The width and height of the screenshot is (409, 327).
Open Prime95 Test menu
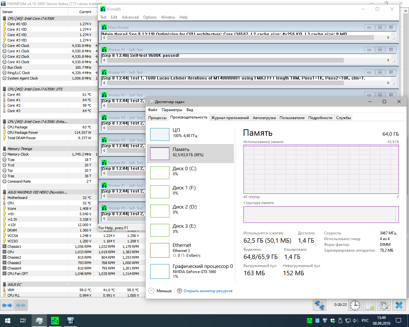[103, 17]
